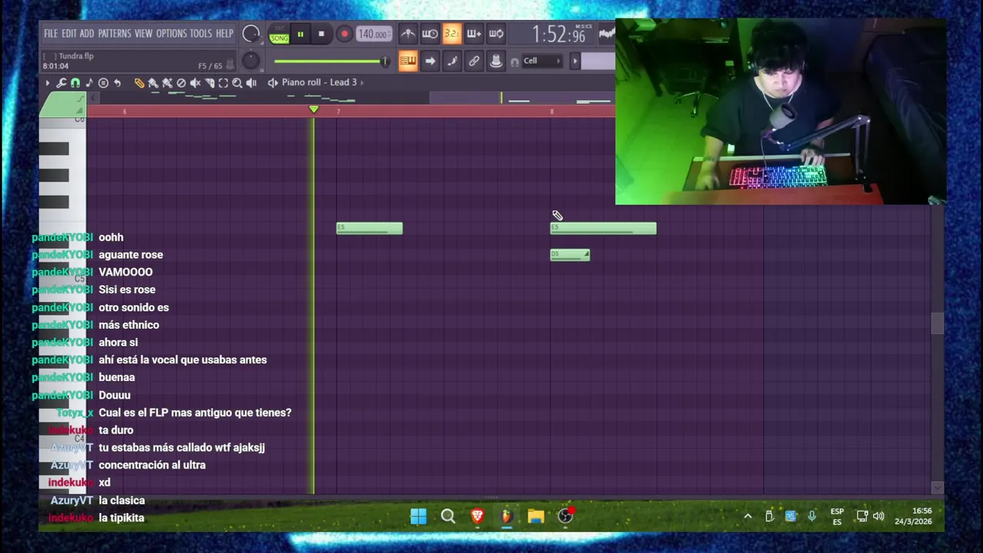Click the red record button
Image resolution: width=983 pixels, height=553 pixels.
[x=345, y=34]
